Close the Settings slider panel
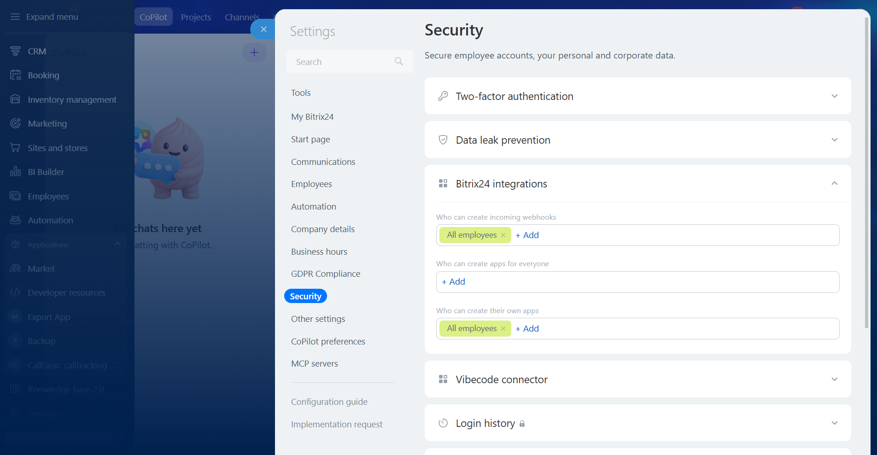The image size is (877, 455). [263, 29]
